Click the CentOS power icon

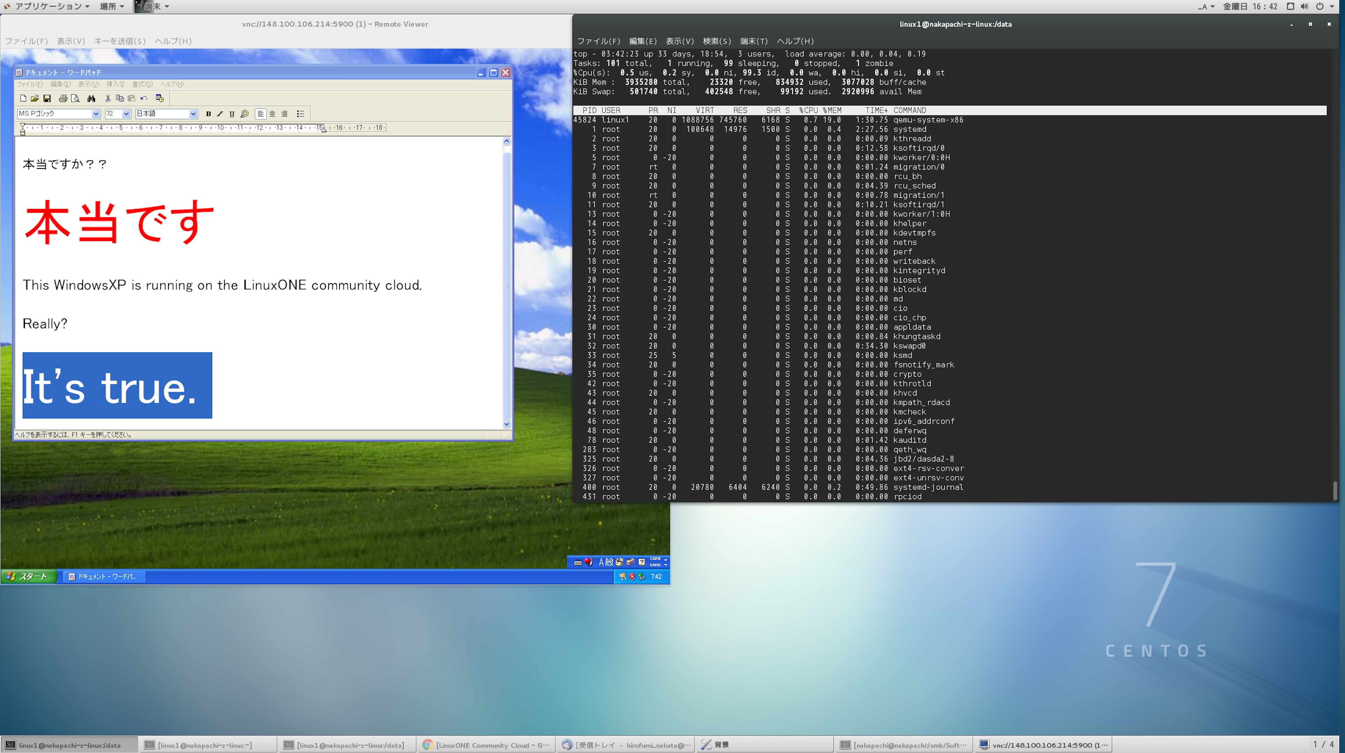(x=1320, y=6)
